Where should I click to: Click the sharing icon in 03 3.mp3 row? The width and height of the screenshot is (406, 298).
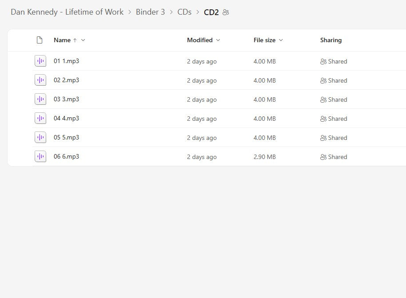[x=323, y=99]
